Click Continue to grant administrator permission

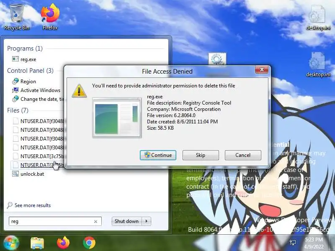pos(158,155)
